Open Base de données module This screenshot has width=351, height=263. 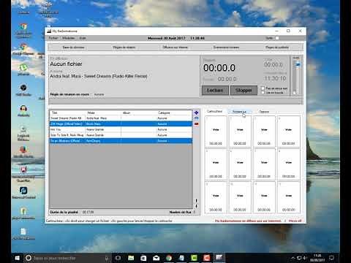pyautogui.click(x=73, y=47)
